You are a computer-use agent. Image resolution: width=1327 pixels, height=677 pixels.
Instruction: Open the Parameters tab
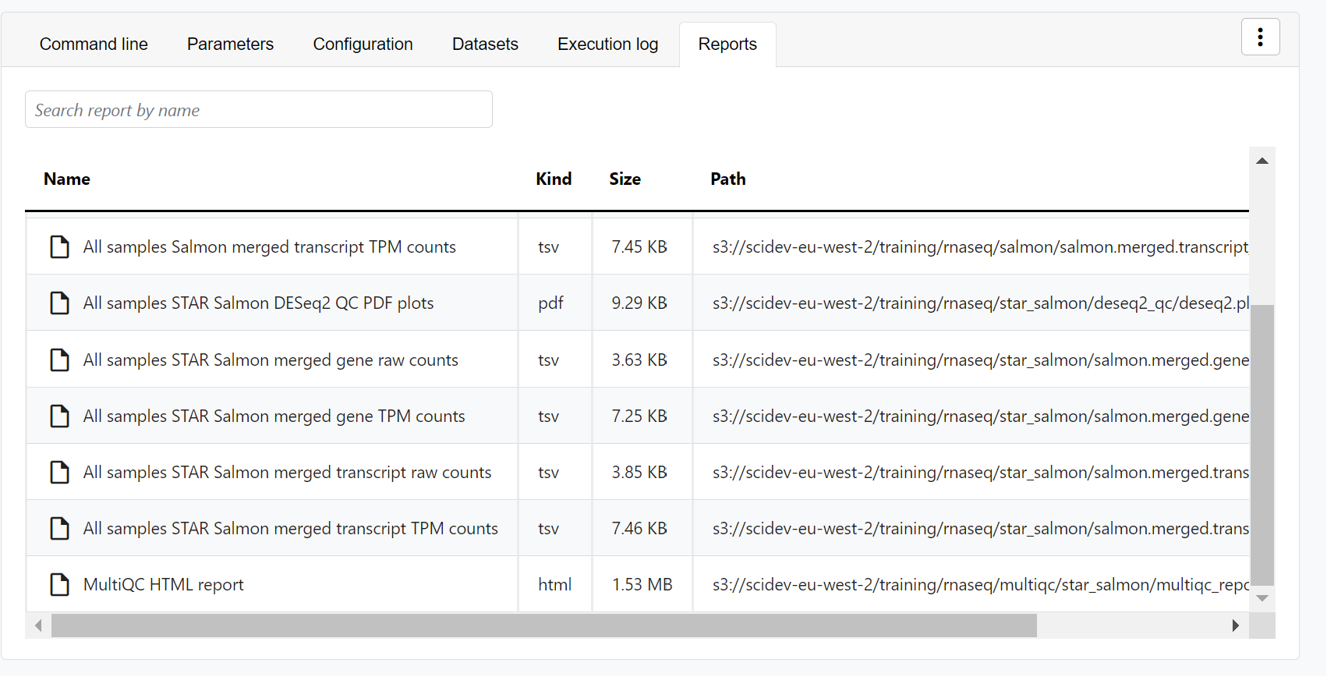coord(230,44)
